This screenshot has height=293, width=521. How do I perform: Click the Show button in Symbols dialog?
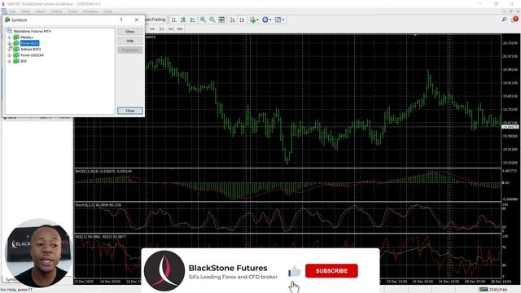[130, 32]
